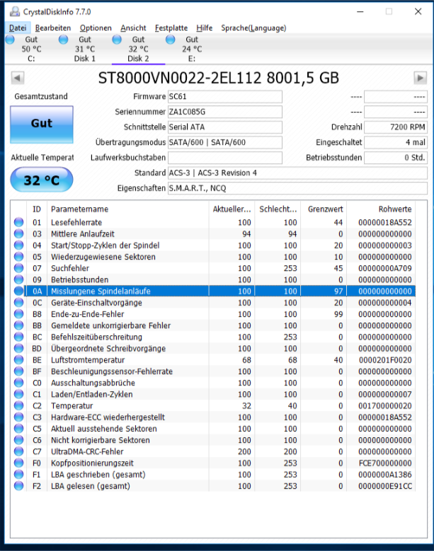Click the Aktueller... column header

(x=232, y=209)
